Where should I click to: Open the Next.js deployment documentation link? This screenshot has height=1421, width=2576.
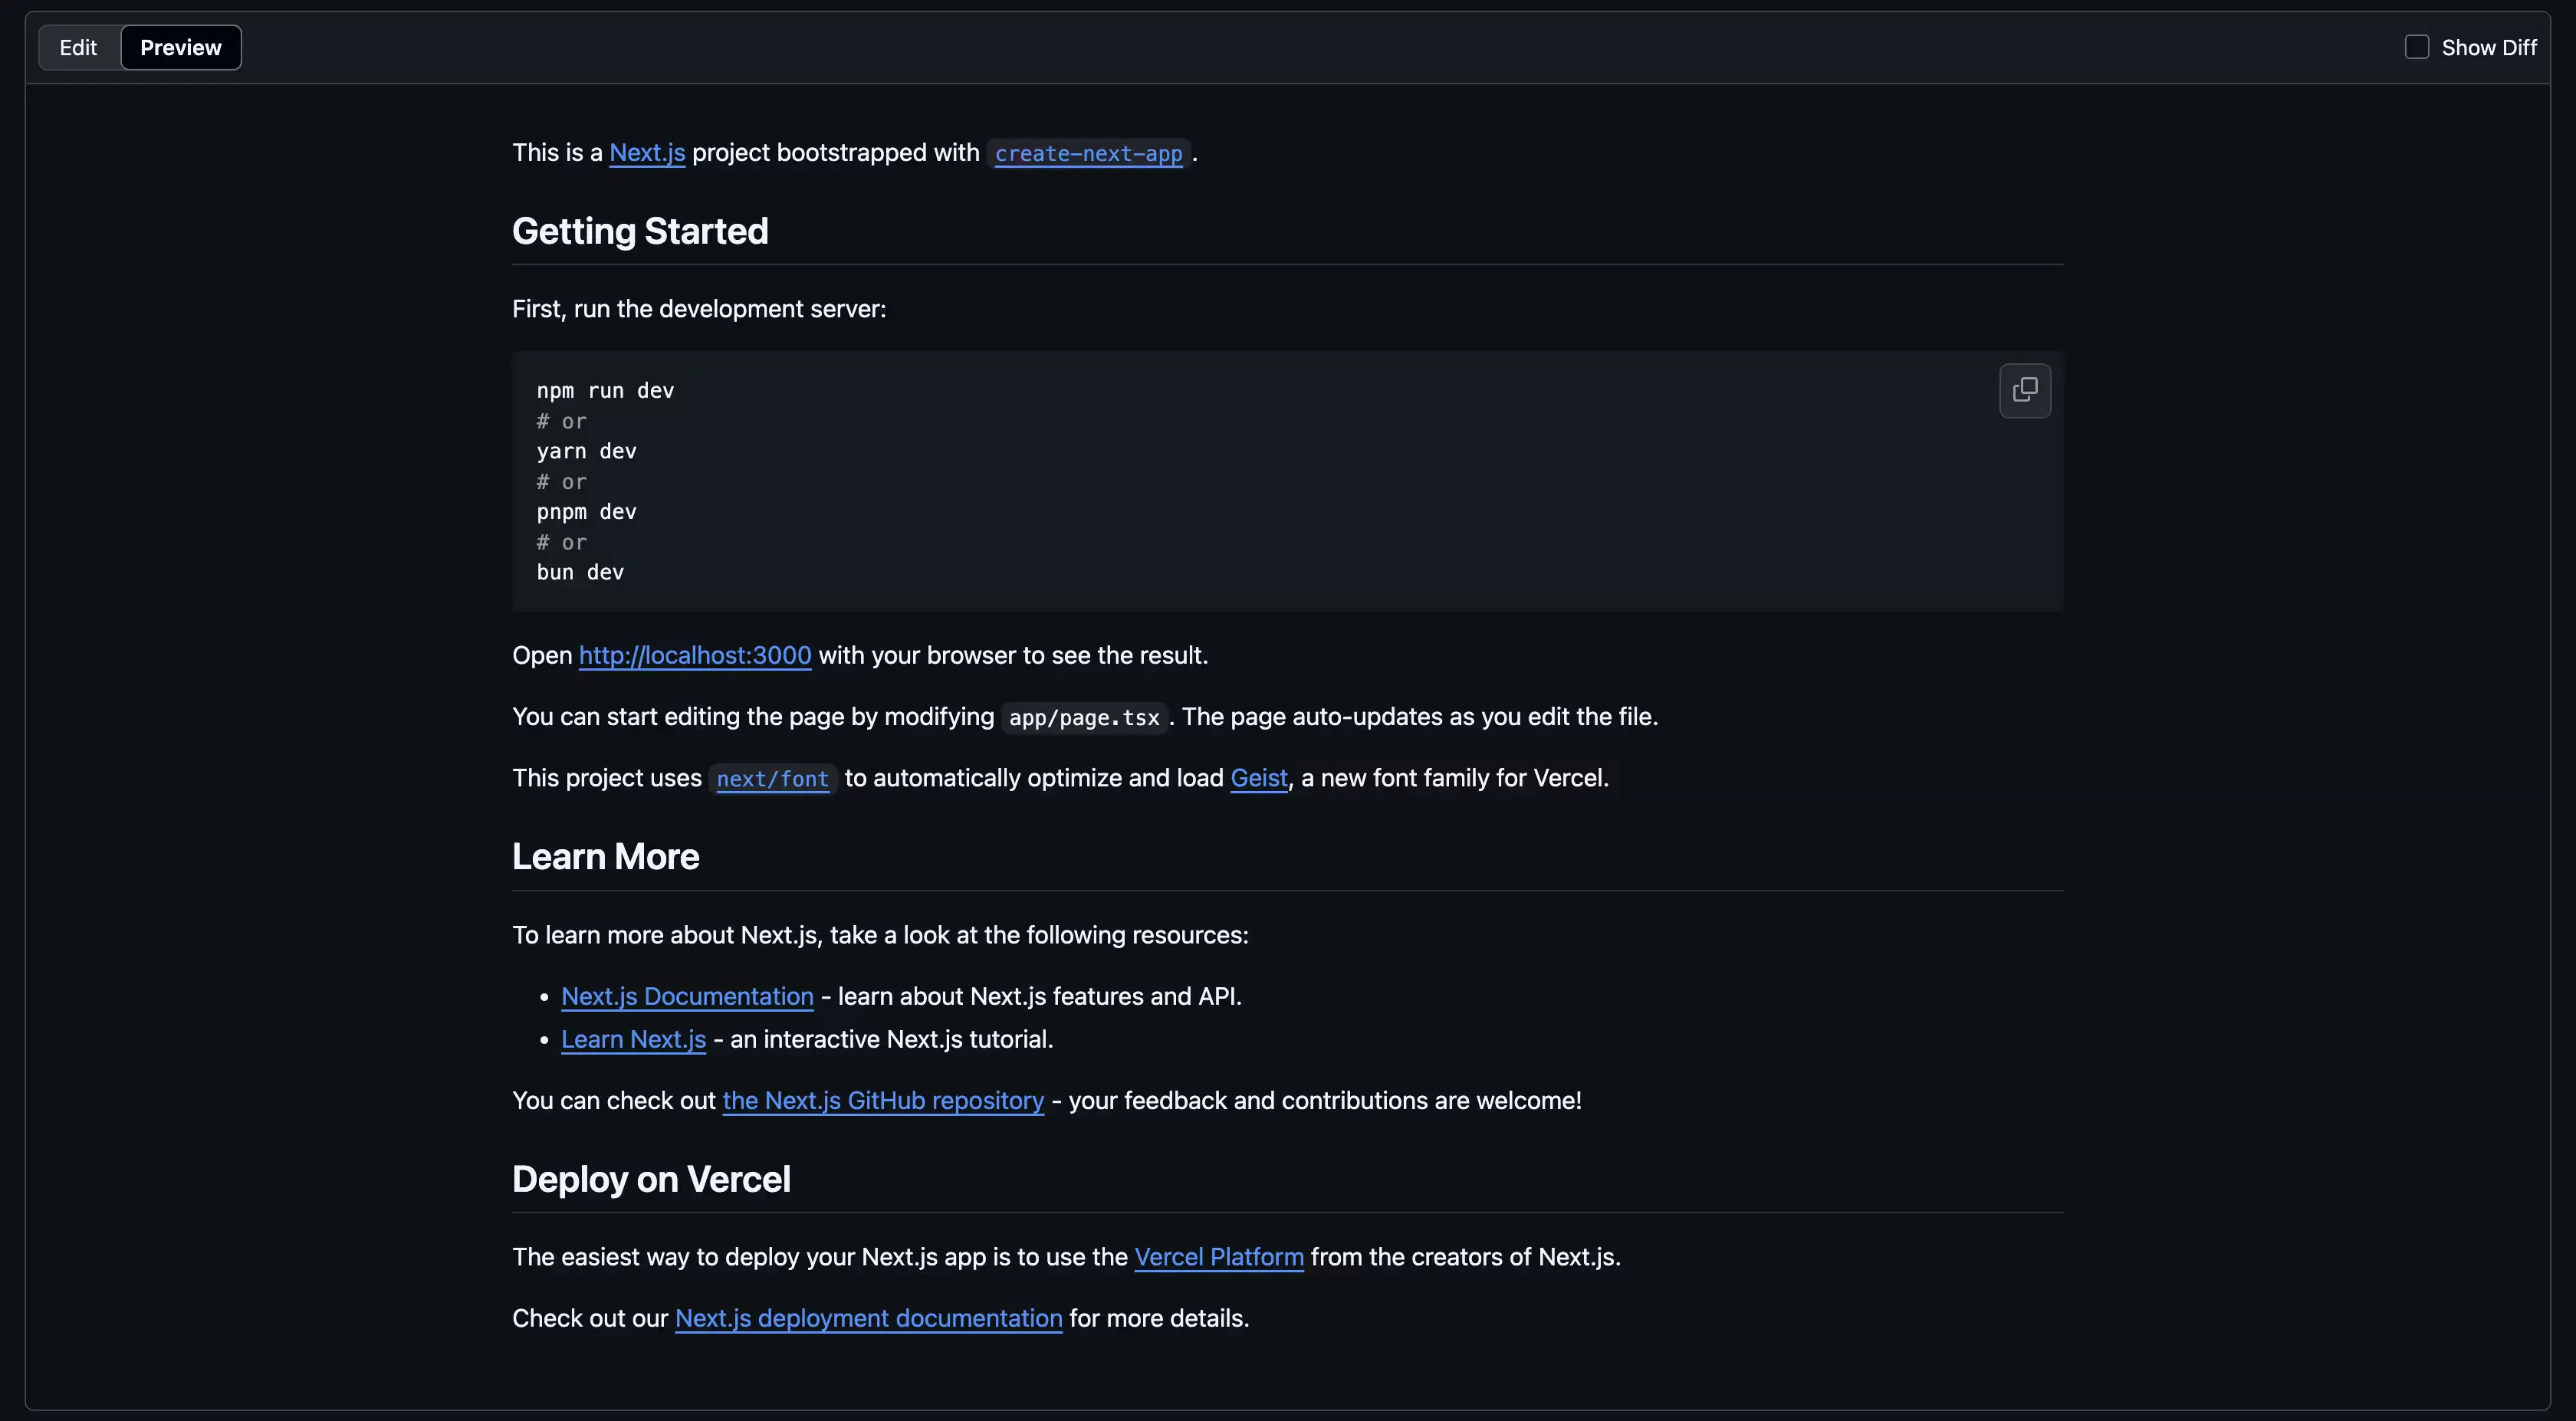click(868, 1319)
